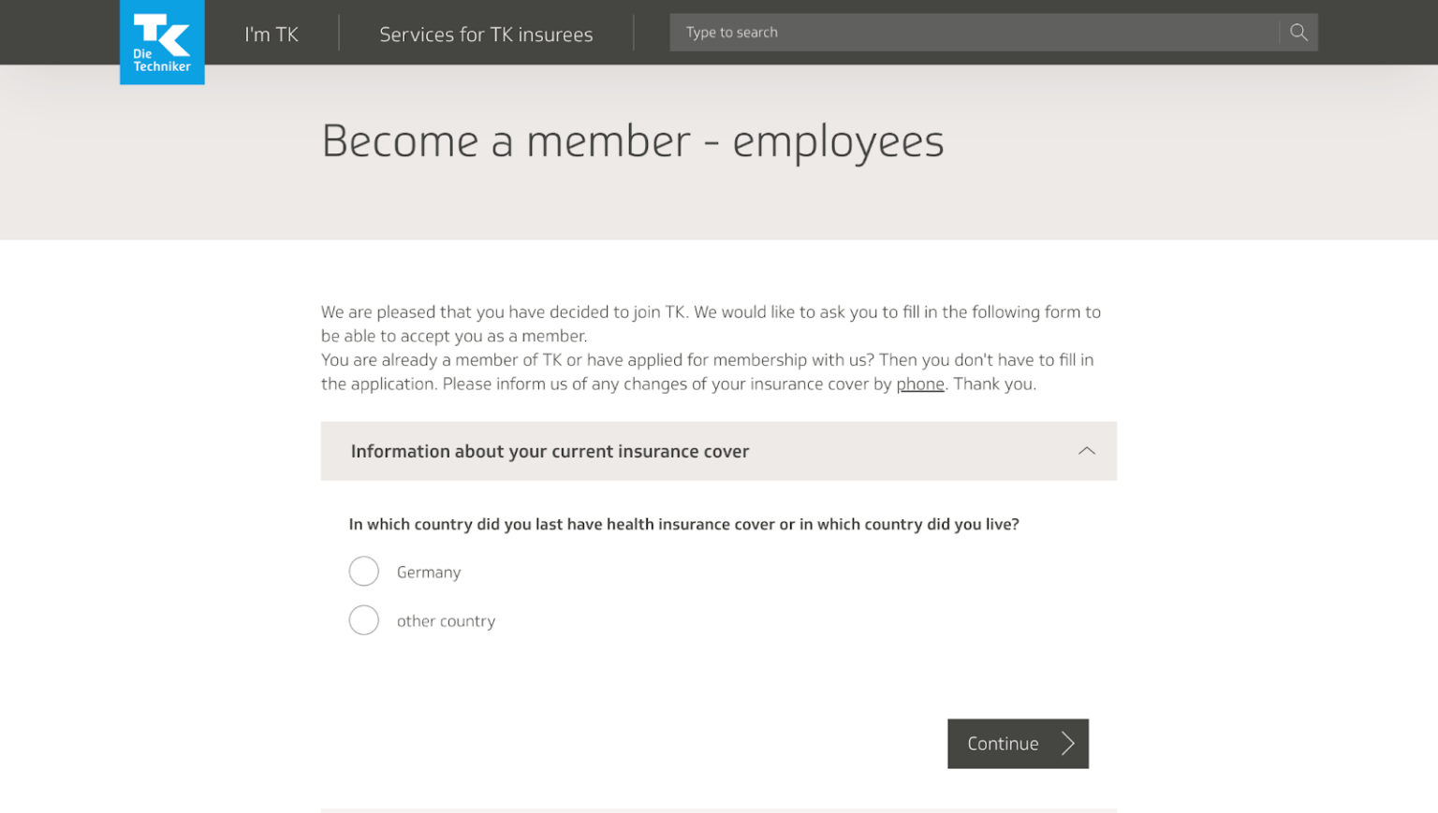Start a search using the magnifier button
The image size is (1438, 813).
(1298, 32)
